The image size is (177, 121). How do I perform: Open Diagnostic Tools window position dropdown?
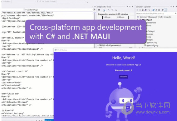click(127, 7)
